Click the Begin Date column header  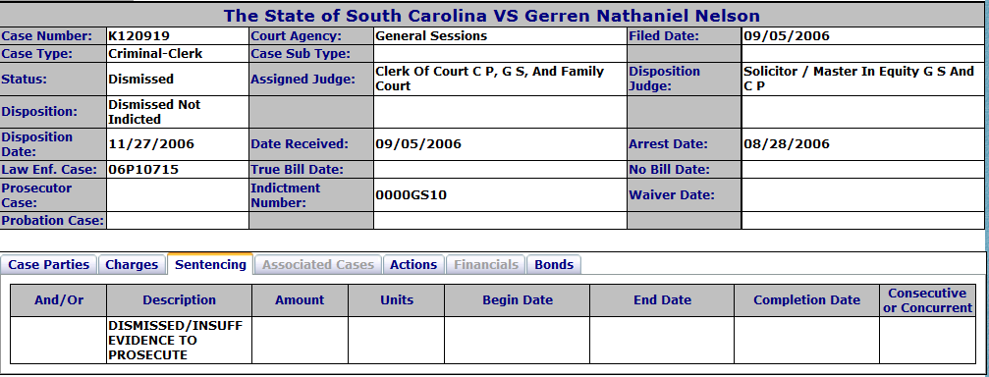(518, 300)
